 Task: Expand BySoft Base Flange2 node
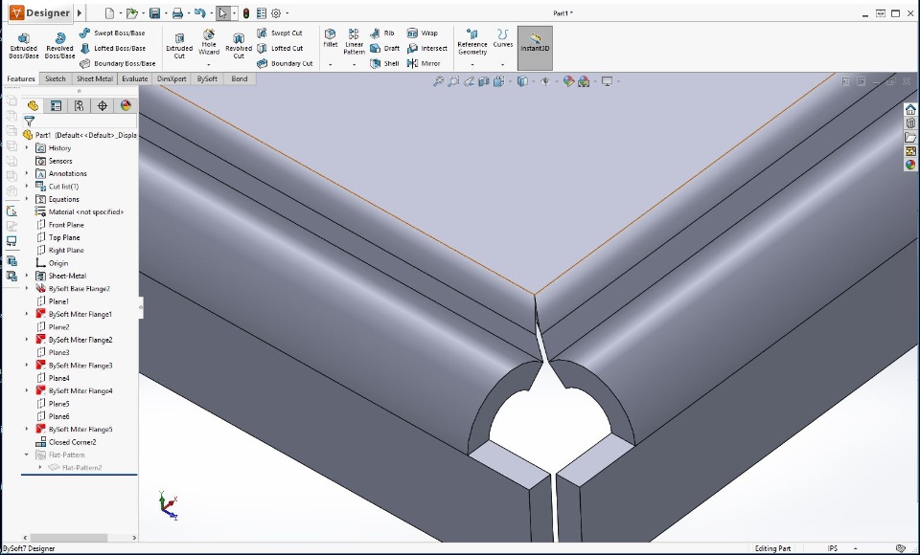(x=27, y=288)
